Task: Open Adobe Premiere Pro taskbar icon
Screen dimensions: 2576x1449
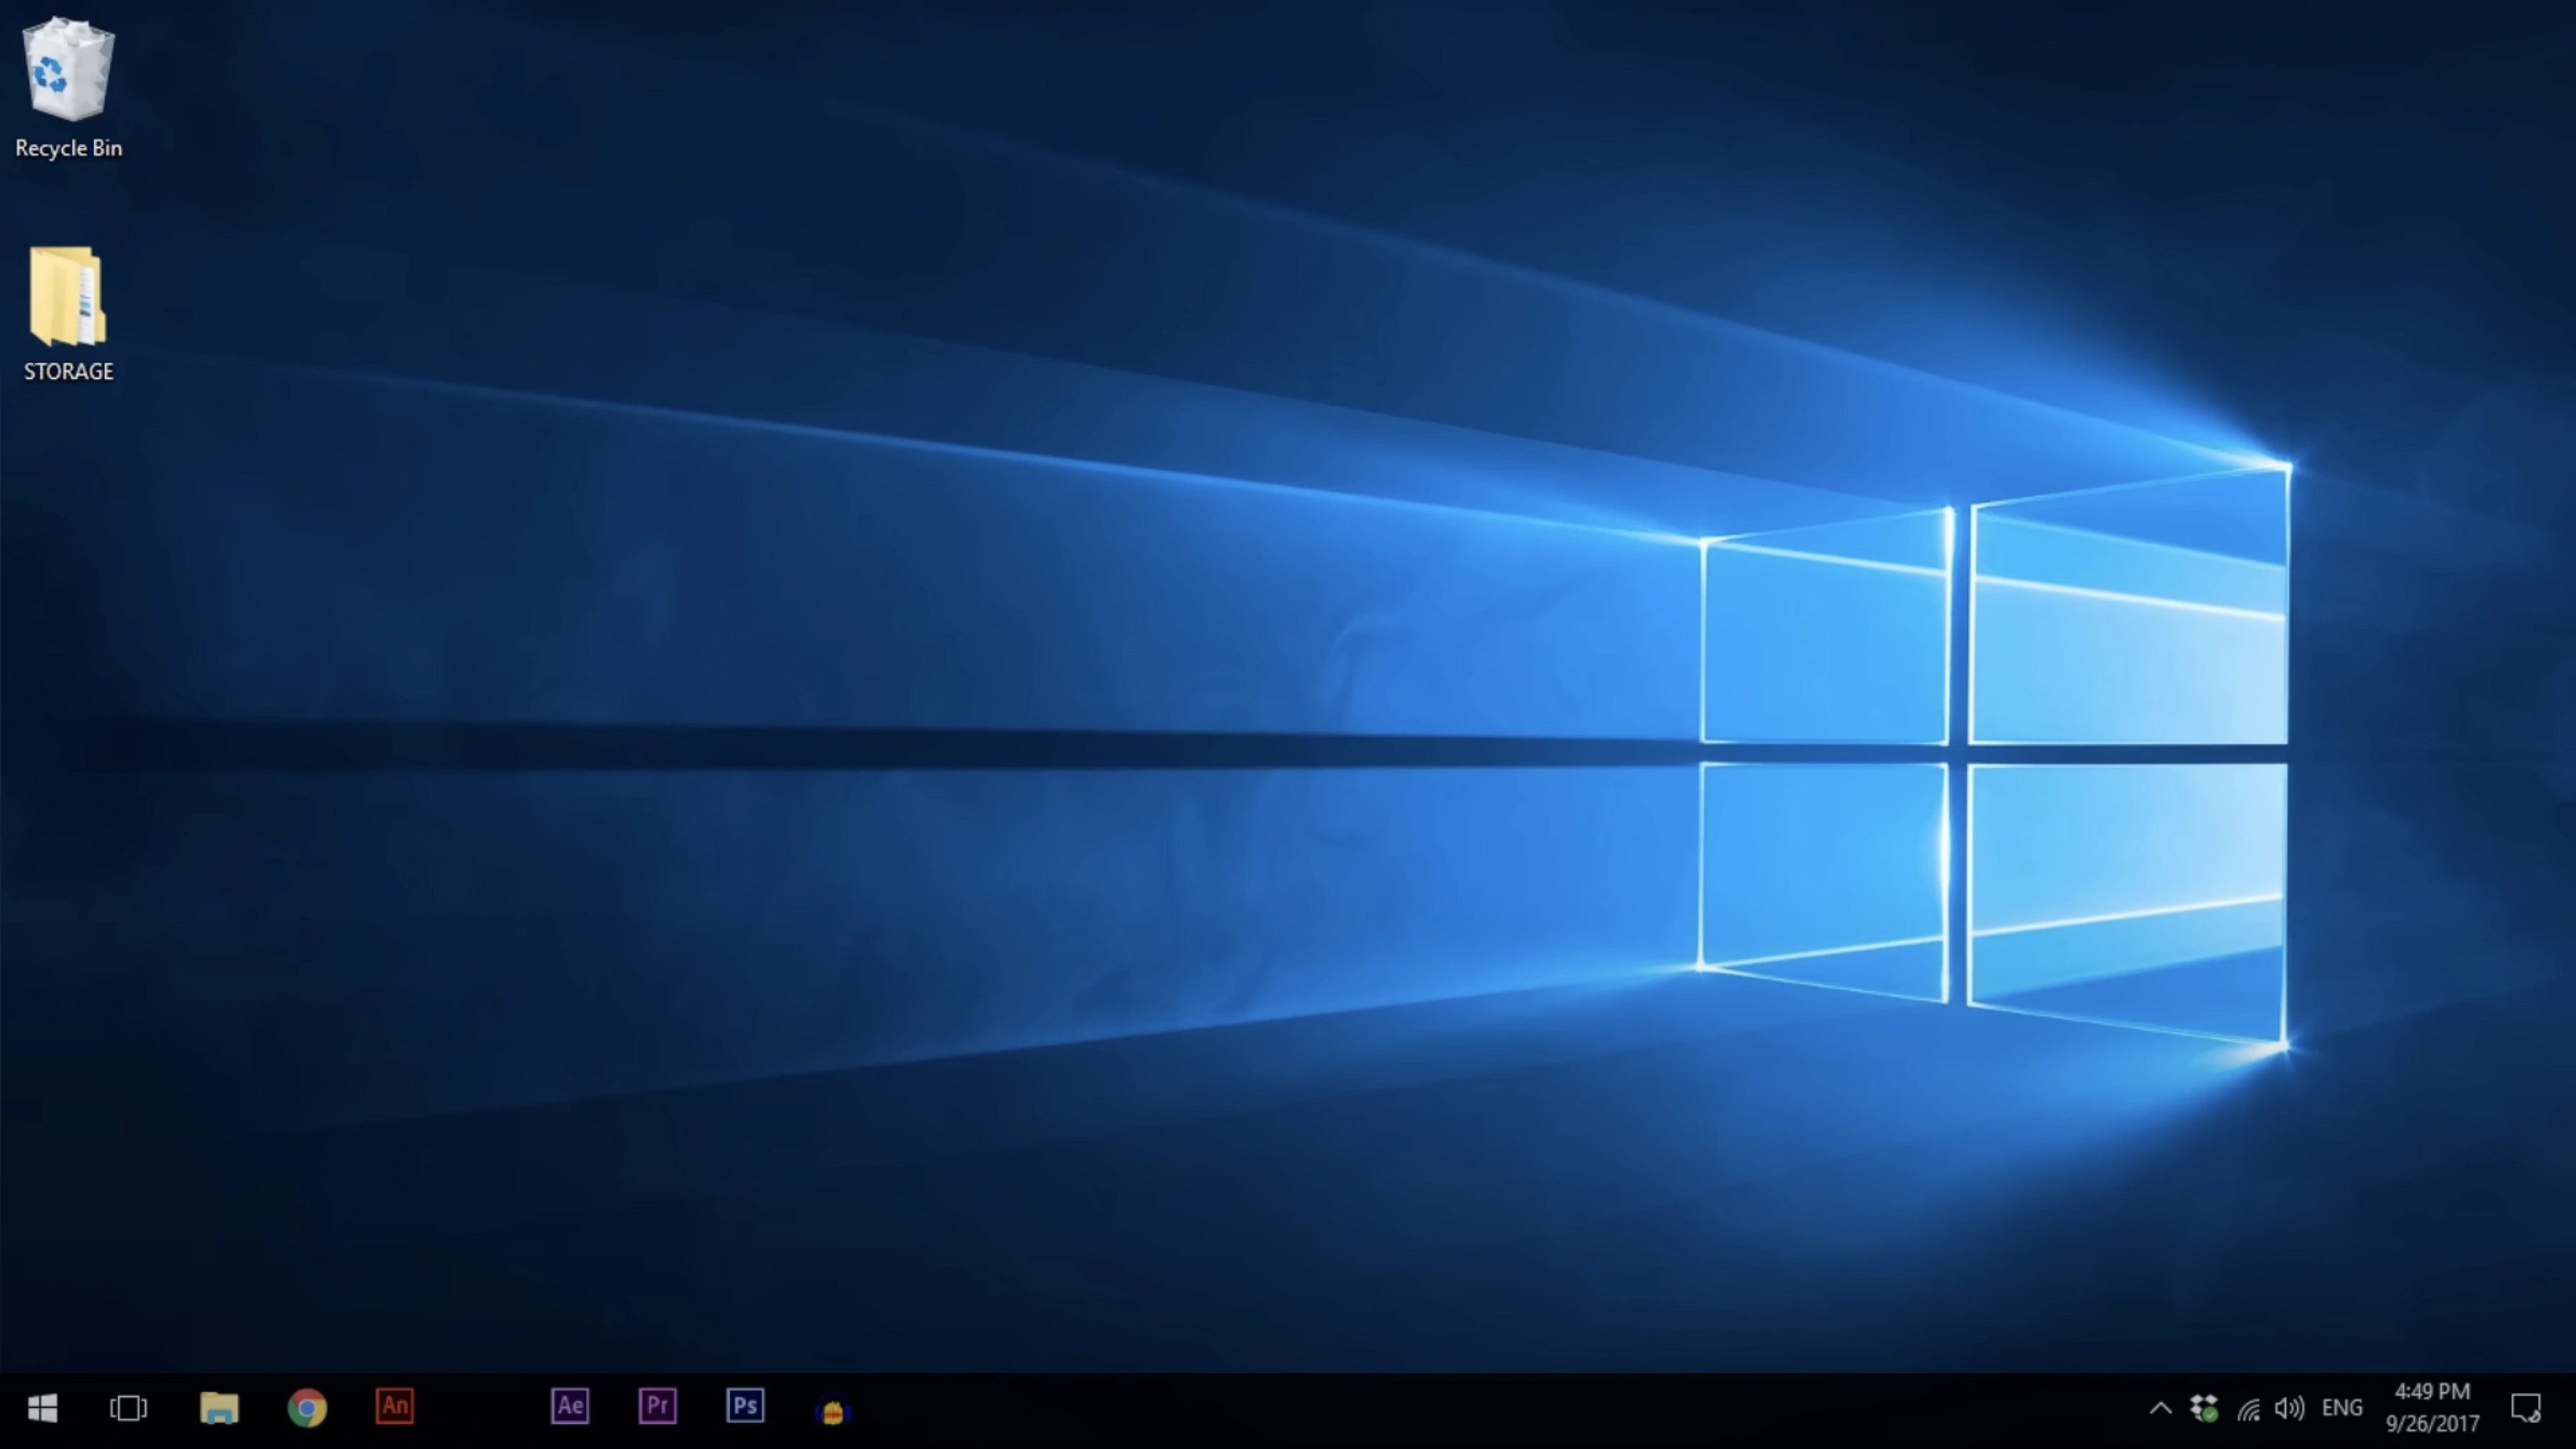Action: pyautogui.click(x=658, y=1407)
